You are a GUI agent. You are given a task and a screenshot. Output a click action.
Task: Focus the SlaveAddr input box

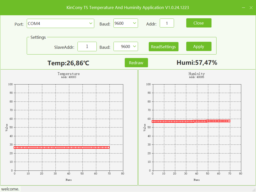click(x=87, y=46)
